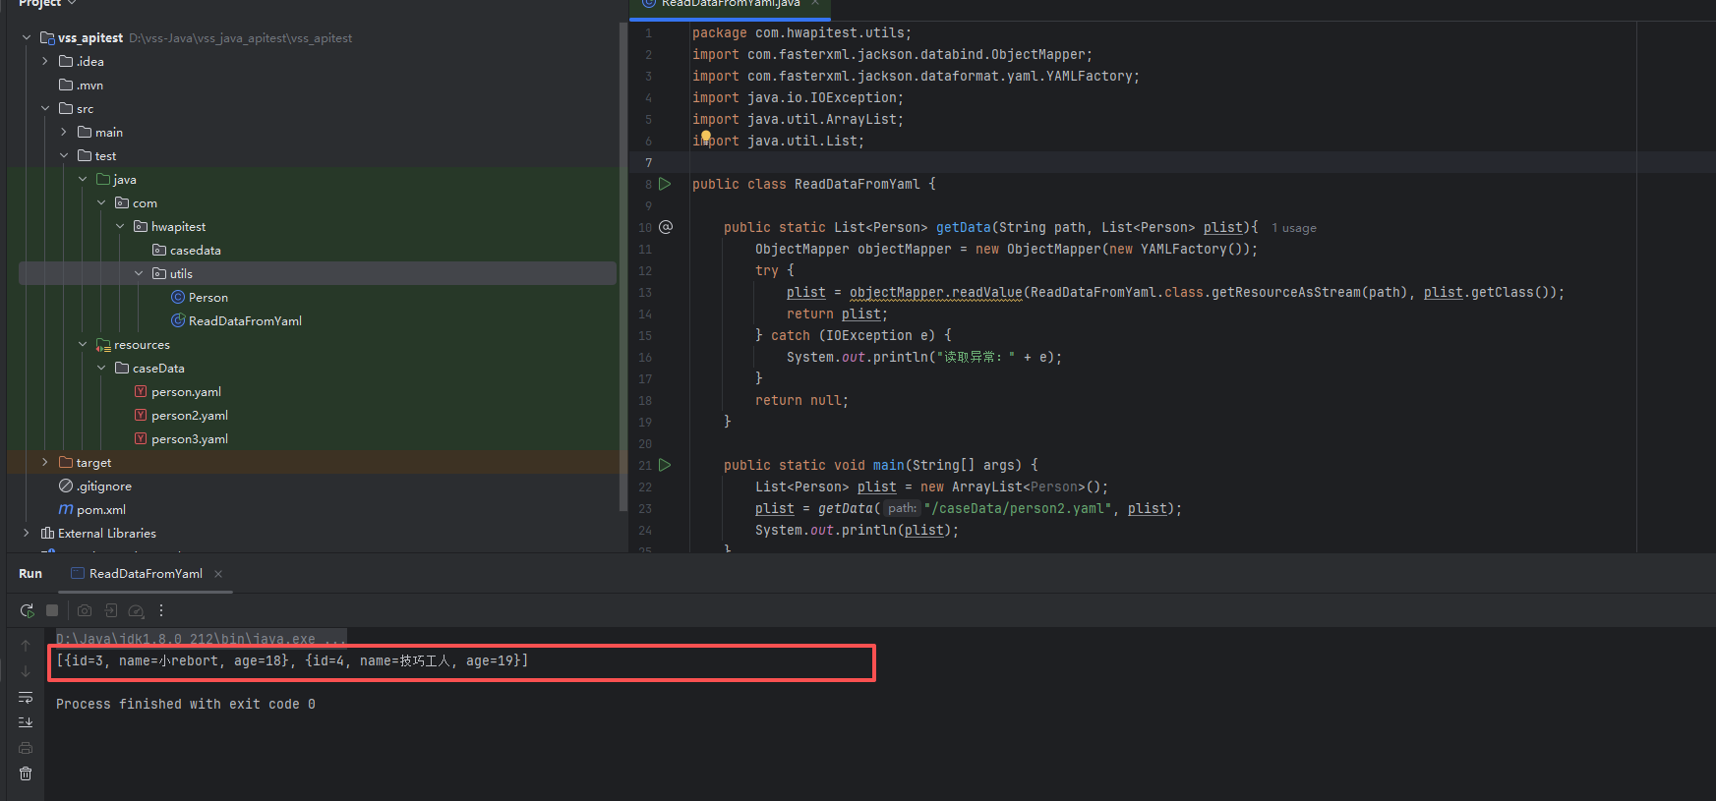Collapse the resources folder chevron
The height and width of the screenshot is (801, 1716).
tap(83, 345)
